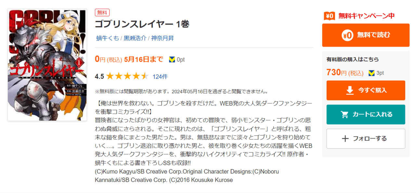Screen dimensions: 416x193
Task: Click the 5月16日まで deadline text
Action: point(144,59)
